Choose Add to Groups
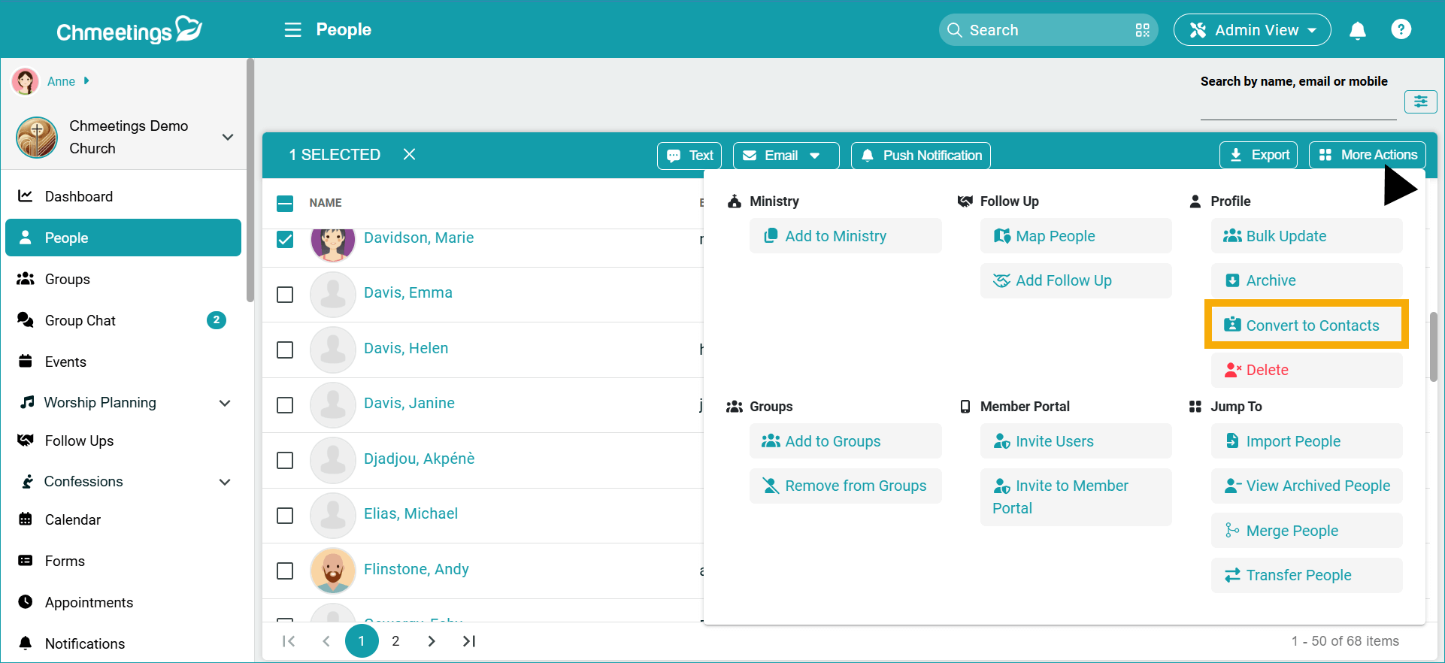The image size is (1445, 663). click(x=845, y=441)
